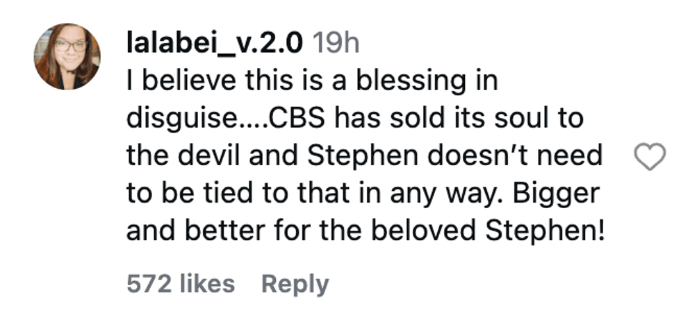The image size is (681, 315).
Task: Reply to the lalabei_v.2.0 comment
Action: coord(294,284)
